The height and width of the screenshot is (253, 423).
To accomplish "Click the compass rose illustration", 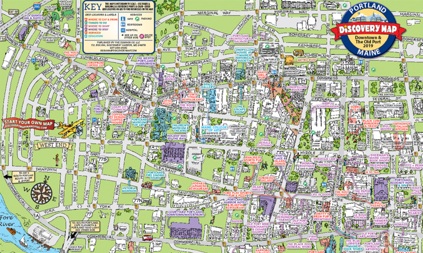I will point(41,192).
